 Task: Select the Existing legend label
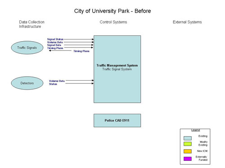pyautogui.click(x=203, y=136)
